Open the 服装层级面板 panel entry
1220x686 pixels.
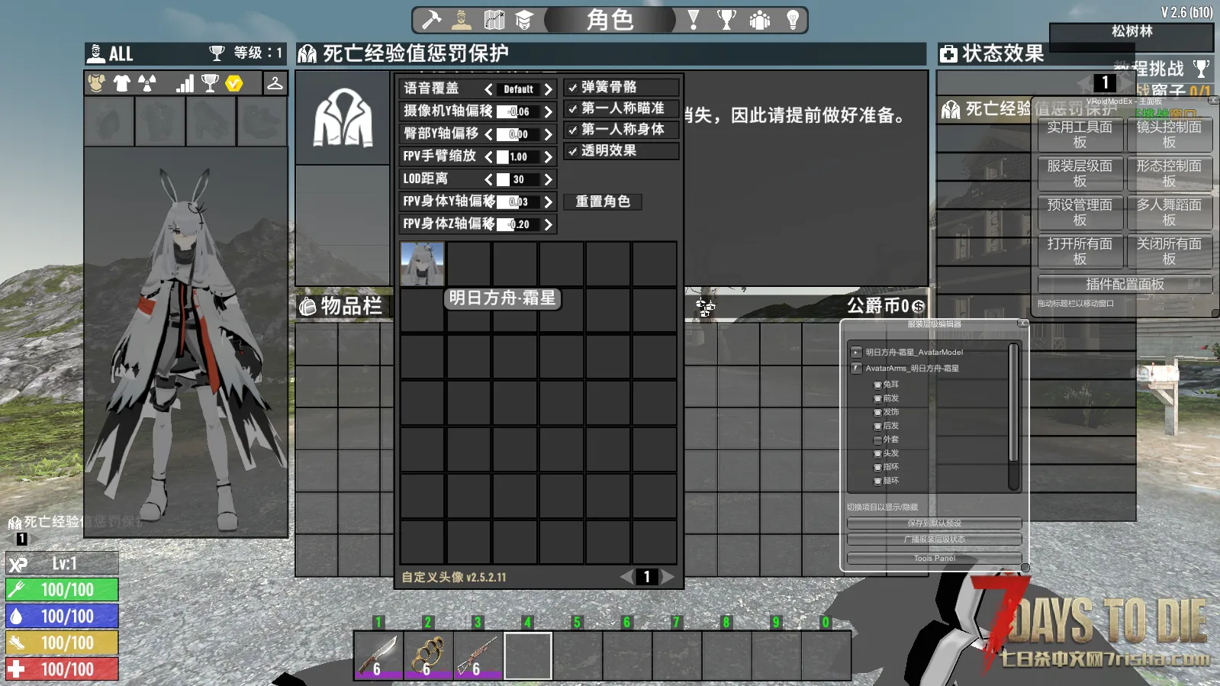click(x=1080, y=173)
